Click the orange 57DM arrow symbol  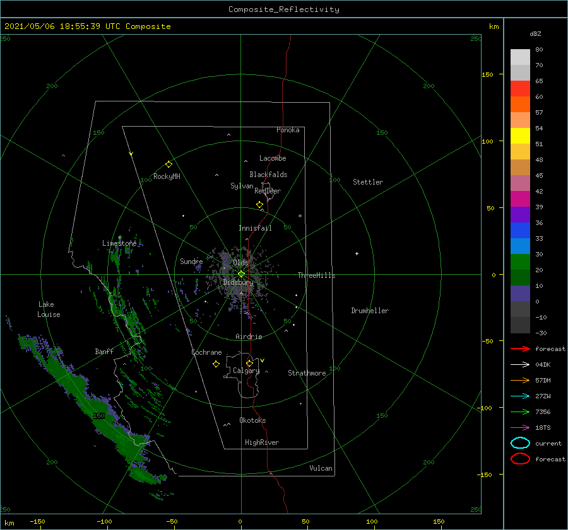click(x=520, y=380)
